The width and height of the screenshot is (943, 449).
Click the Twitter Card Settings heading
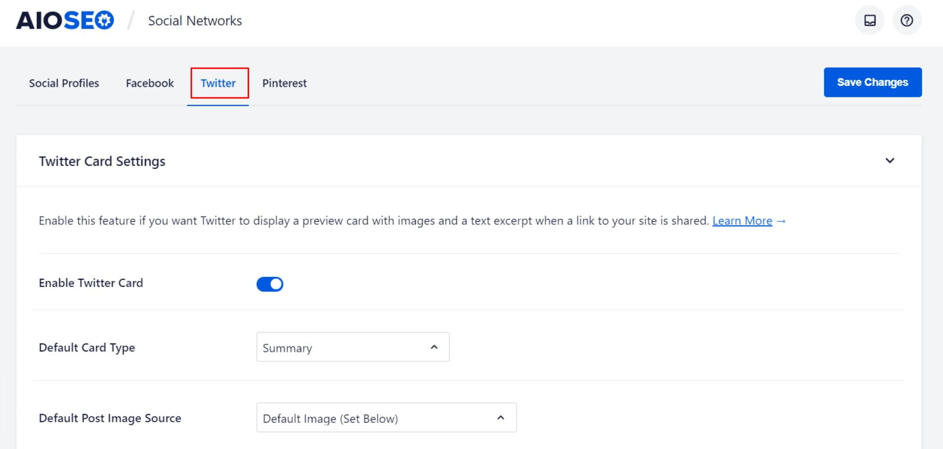[102, 161]
